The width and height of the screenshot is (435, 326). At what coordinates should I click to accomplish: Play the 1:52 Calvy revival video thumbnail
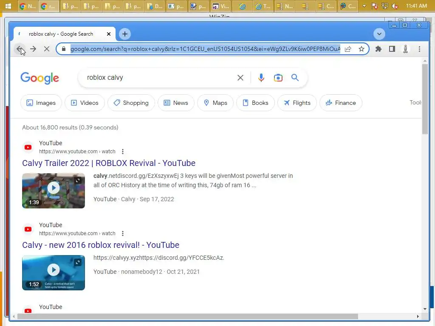tap(54, 273)
